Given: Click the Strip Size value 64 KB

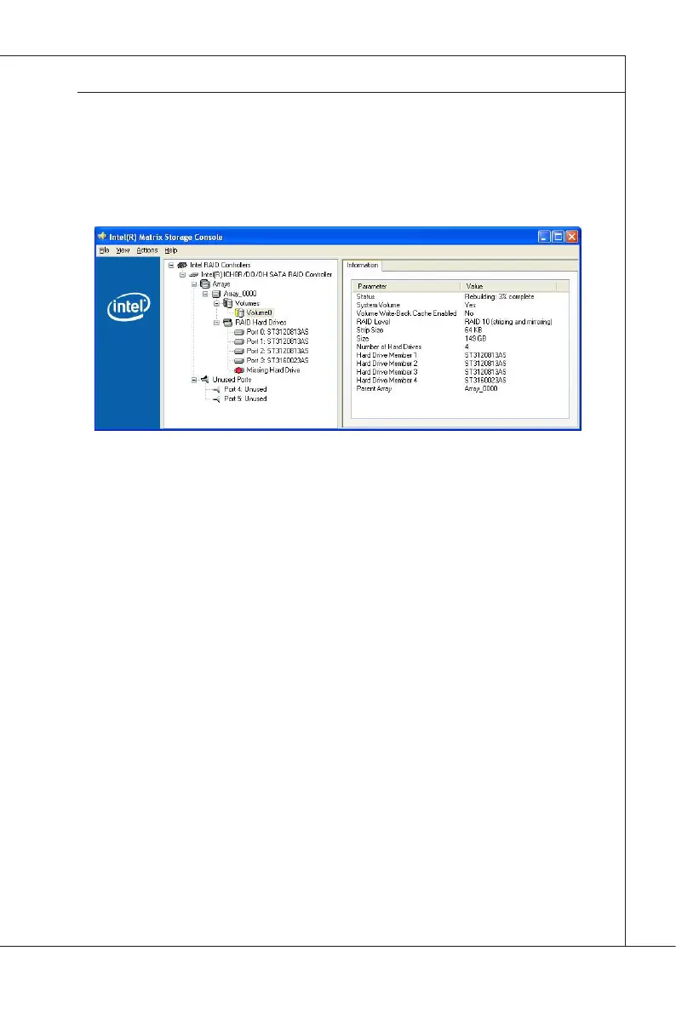Looking at the screenshot, I should point(473,330).
